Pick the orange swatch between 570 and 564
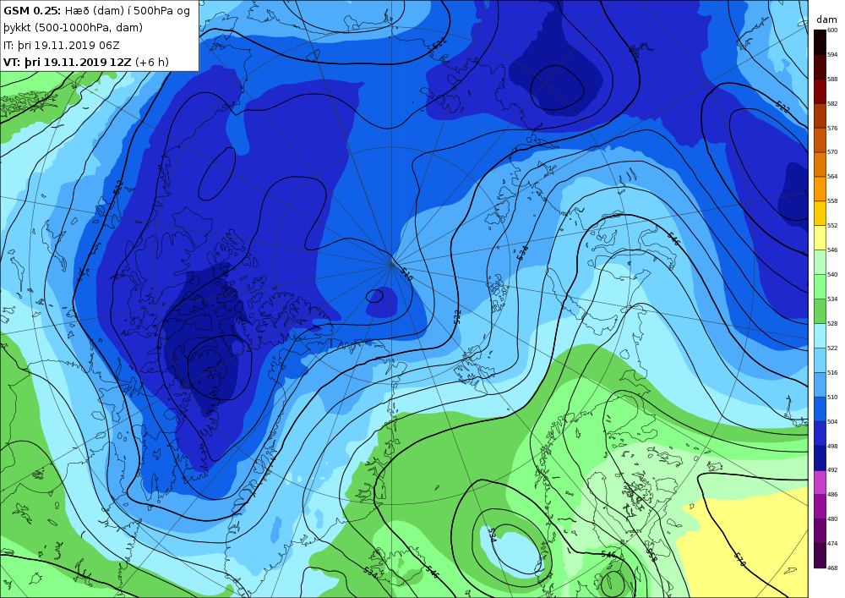845x598 pixels. click(x=820, y=164)
